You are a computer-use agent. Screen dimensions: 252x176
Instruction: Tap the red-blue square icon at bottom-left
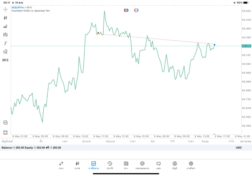click(5, 132)
